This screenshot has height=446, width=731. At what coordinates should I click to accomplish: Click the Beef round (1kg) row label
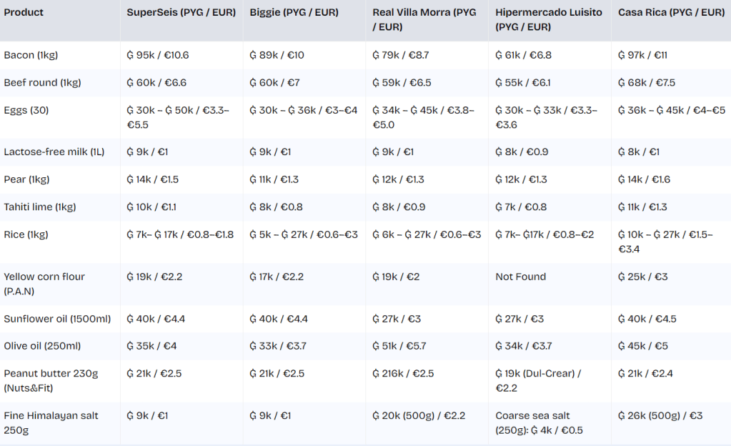pyautogui.click(x=42, y=83)
